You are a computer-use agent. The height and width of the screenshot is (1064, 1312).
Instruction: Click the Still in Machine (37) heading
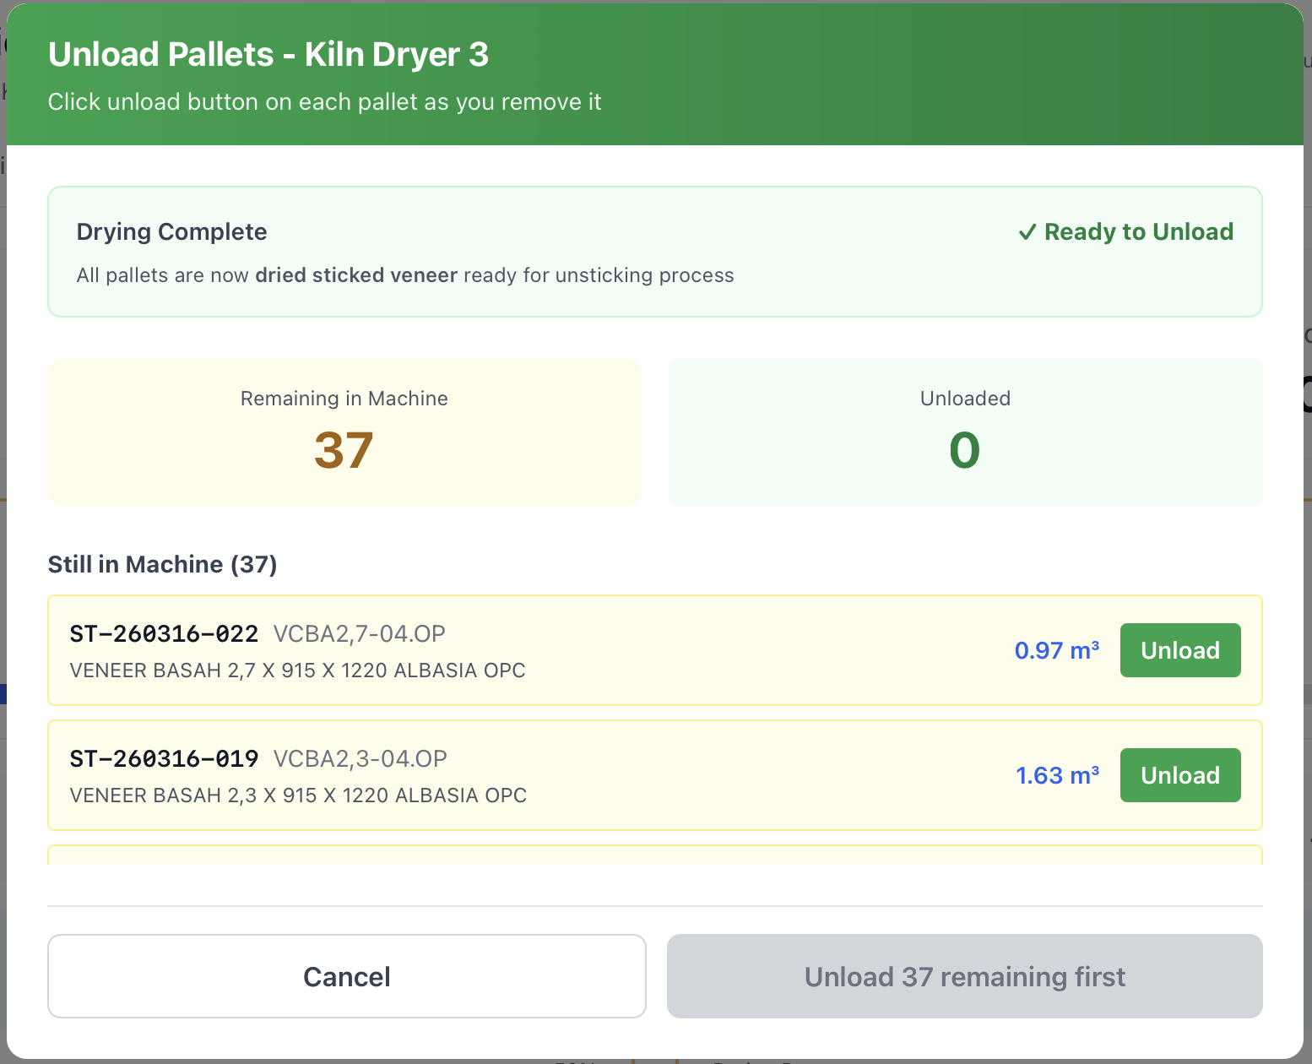[x=162, y=564]
